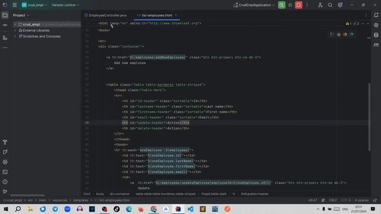Screen dimensions: 381x214
Task: Change '4 spaces' indent setting
Action: pos(361,200)
